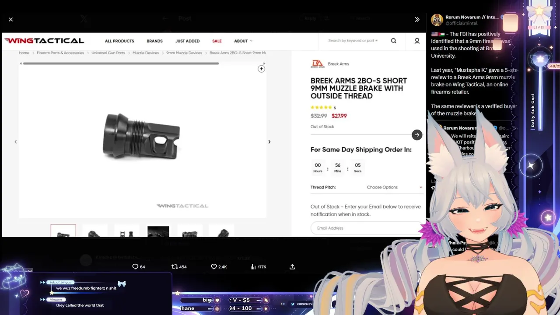
Task: Click the breadcrumb horizontal scrollbar
Action: pos(121,63)
